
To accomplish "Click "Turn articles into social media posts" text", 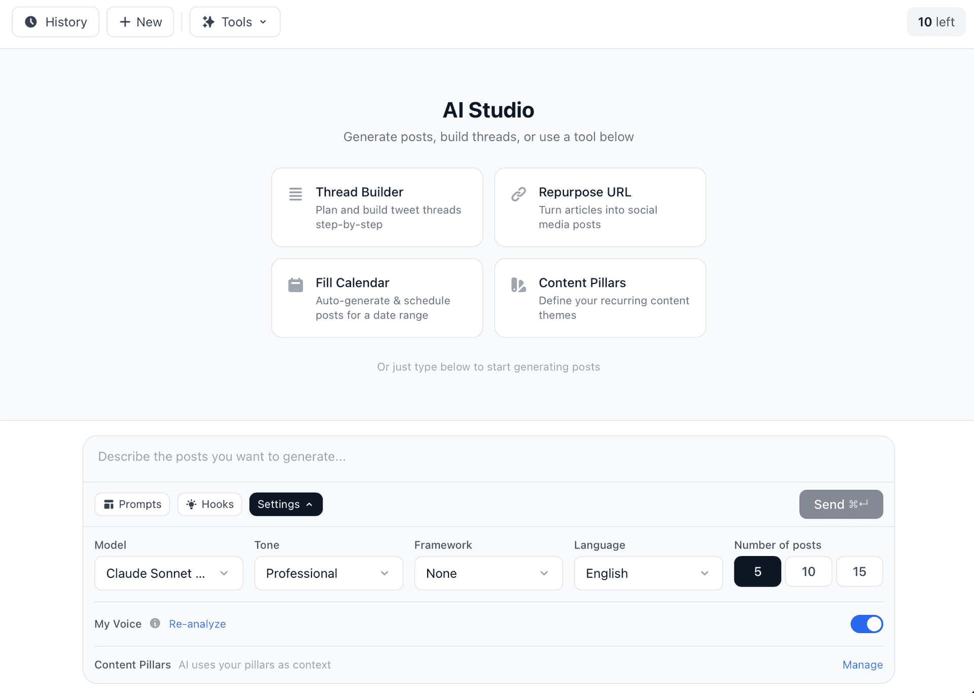I will coord(598,217).
